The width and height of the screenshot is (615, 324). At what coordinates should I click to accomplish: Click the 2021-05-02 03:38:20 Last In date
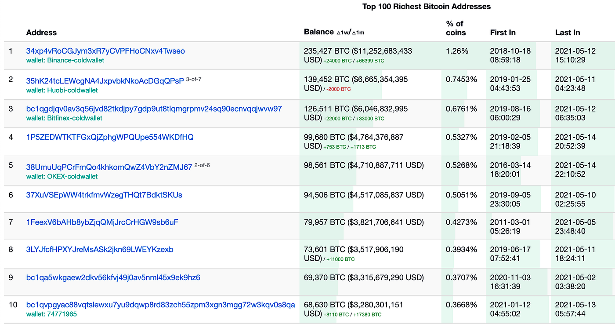coord(575,282)
